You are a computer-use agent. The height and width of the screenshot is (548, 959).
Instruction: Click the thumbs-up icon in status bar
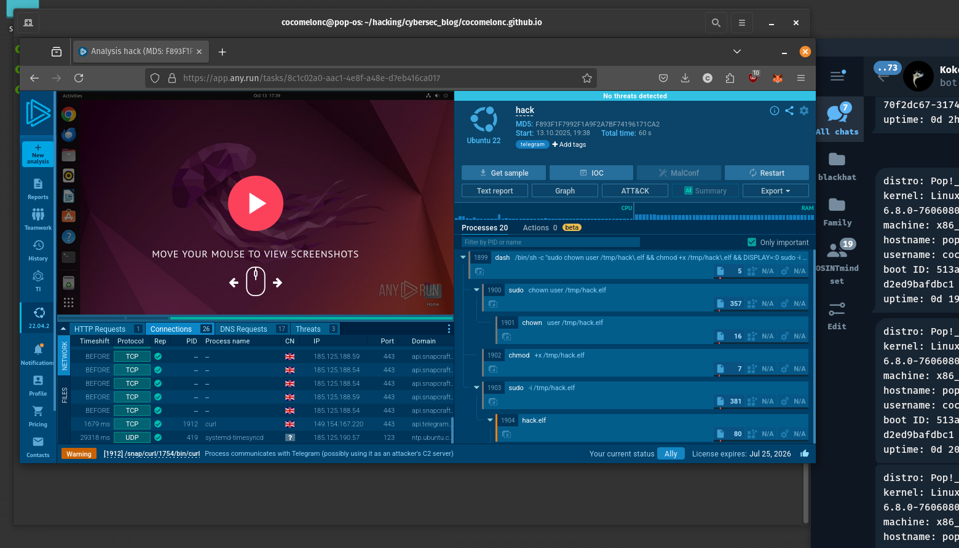point(805,453)
